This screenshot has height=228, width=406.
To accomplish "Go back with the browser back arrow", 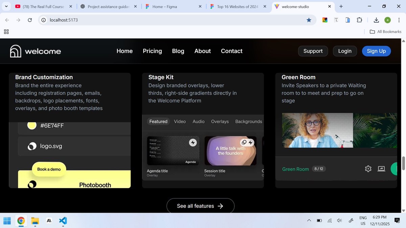I will point(7,20).
